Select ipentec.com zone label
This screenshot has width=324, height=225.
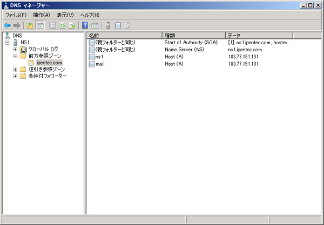[49, 63]
